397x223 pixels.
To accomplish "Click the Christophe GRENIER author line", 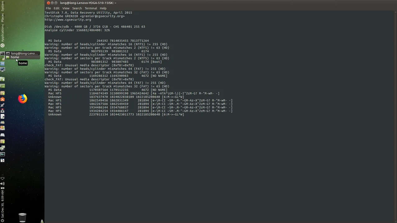I will [84, 16].
